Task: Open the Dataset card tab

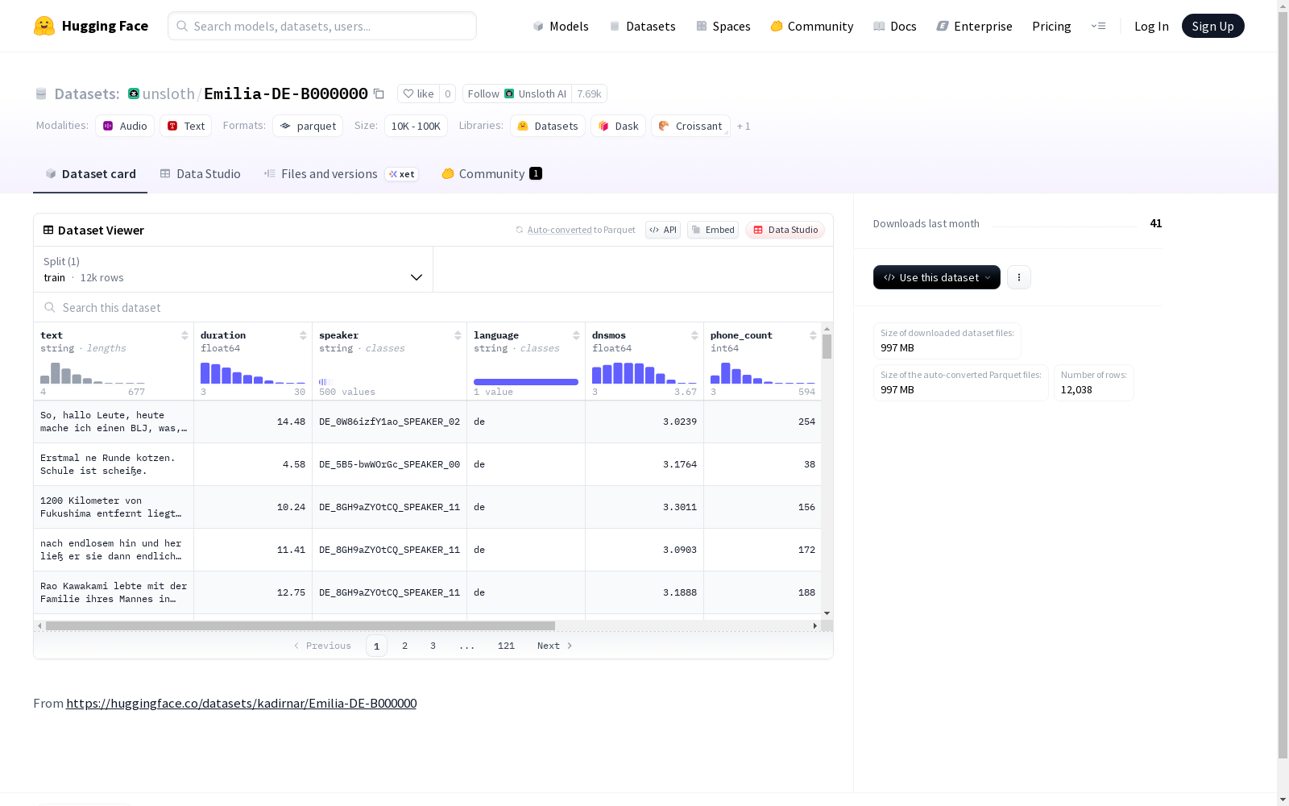Action: 90,174
